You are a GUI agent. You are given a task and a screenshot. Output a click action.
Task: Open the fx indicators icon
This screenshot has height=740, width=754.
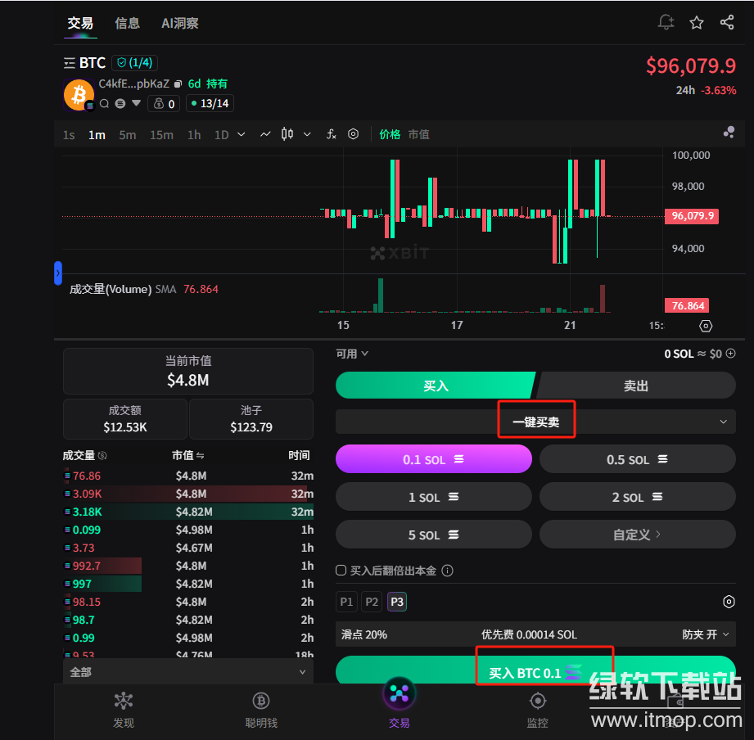click(332, 134)
